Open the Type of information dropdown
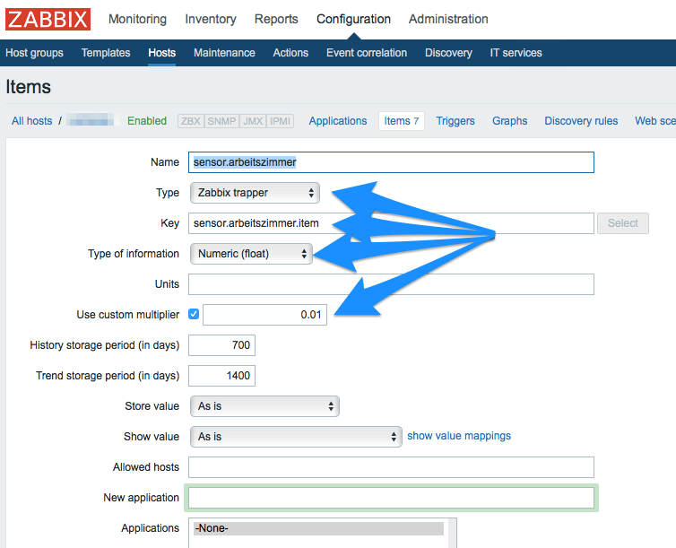Screen dimensions: 676x548 click(x=251, y=254)
